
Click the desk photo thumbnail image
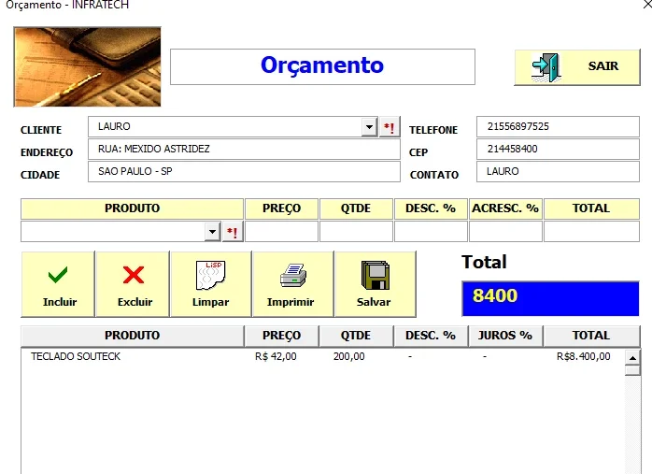tap(87, 67)
